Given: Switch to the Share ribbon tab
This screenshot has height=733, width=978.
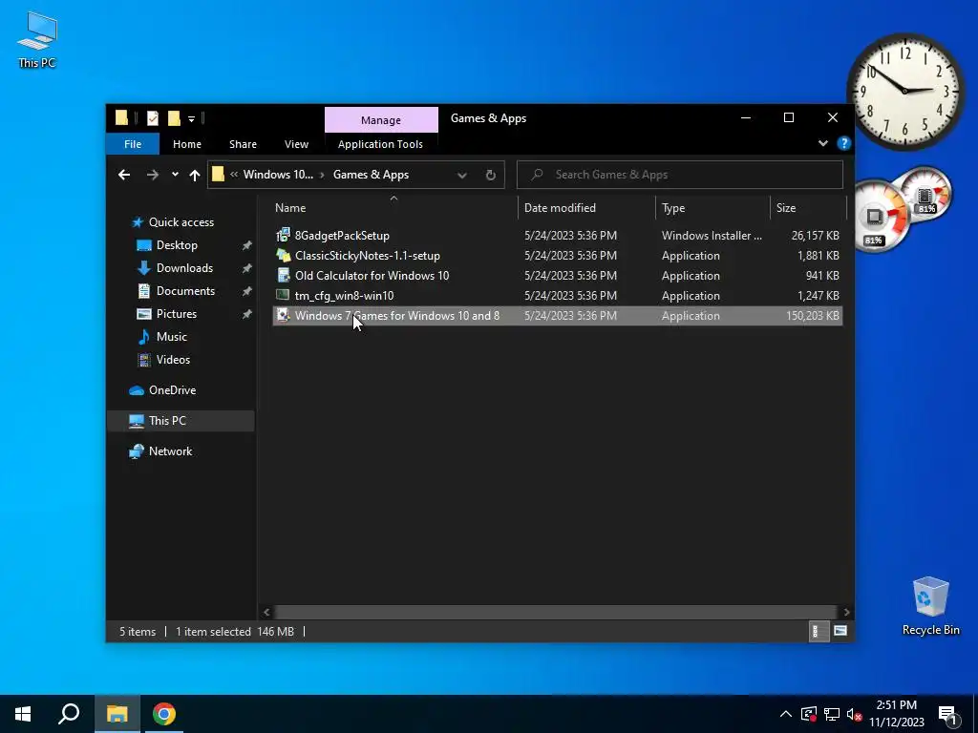Looking at the screenshot, I should tap(243, 144).
